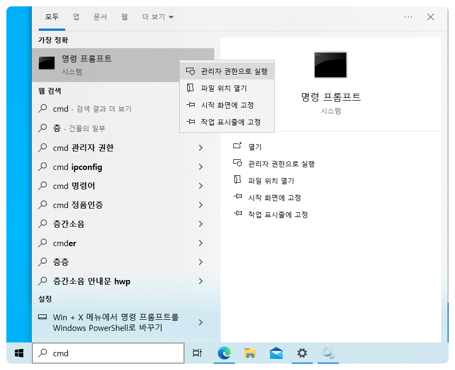Viewport: 455px width, 370px height.
Task: Open Windows Start button
Action: pos(19,353)
